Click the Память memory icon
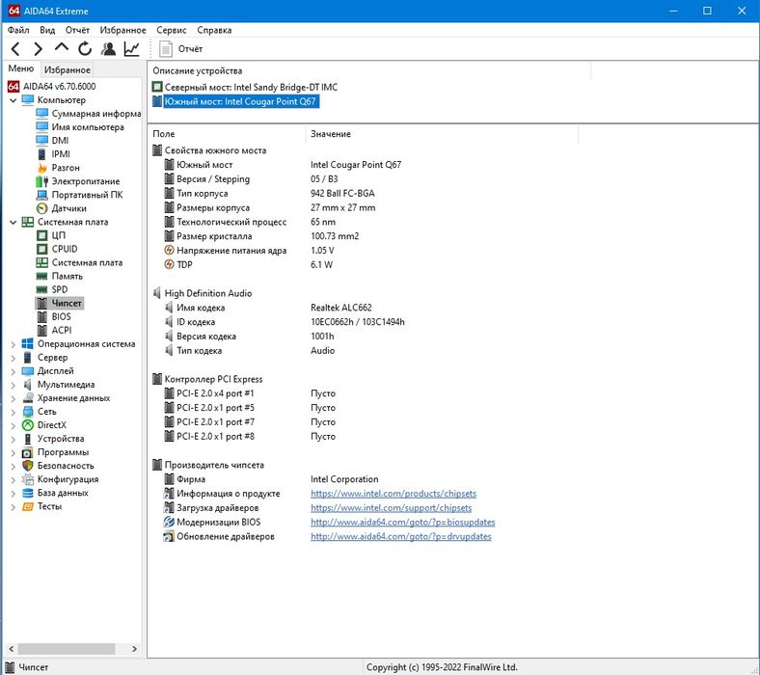The height and width of the screenshot is (675, 760). (42, 276)
